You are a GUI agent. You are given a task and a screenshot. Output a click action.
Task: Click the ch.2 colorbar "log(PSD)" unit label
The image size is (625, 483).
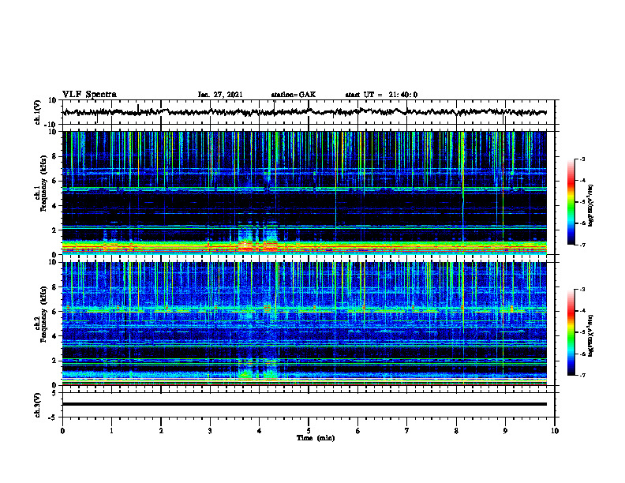[x=591, y=335]
